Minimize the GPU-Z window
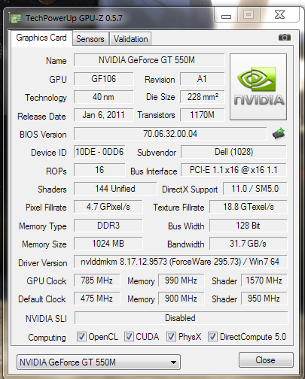The width and height of the screenshot is (305, 379). 227,16
